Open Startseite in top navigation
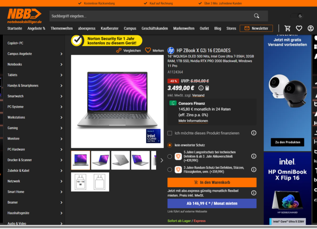This screenshot has height=229, width=317. (15, 28)
